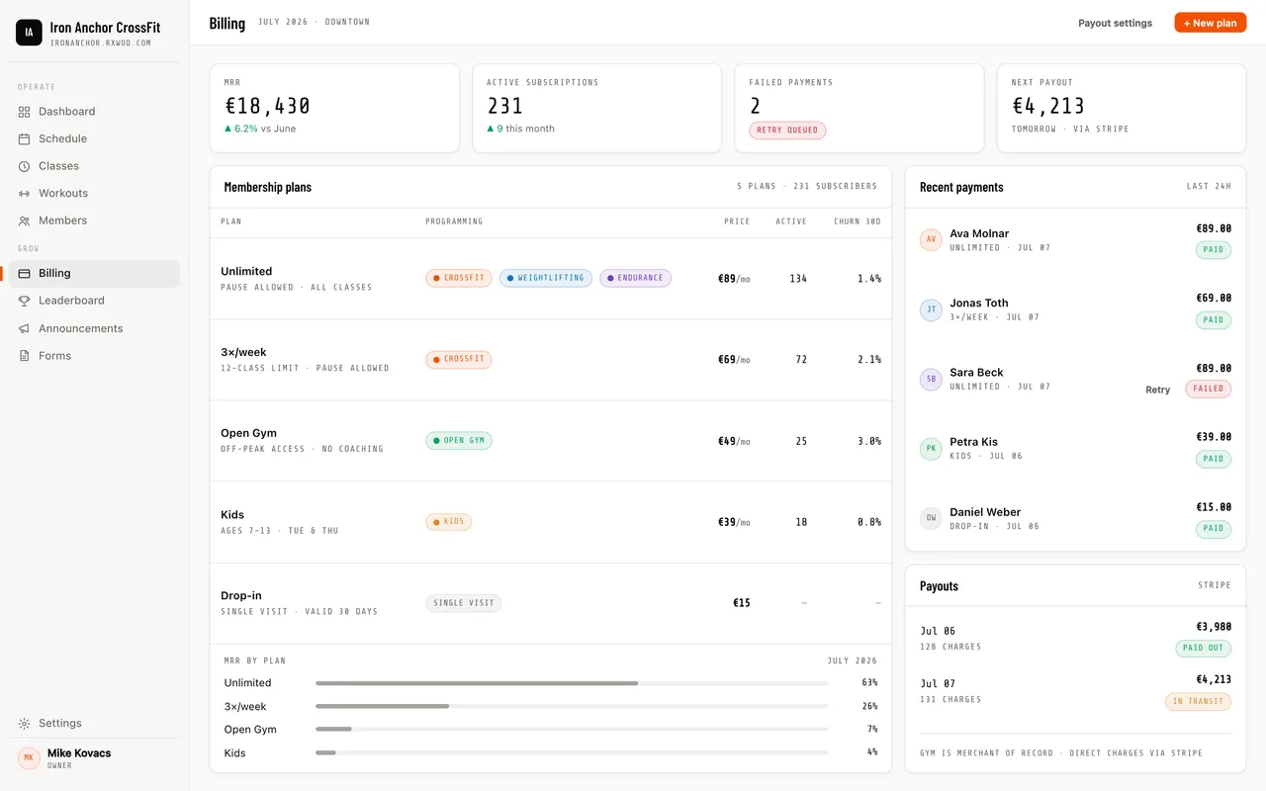Click the 1.4% churn value for Unlimited

pos(869,279)
